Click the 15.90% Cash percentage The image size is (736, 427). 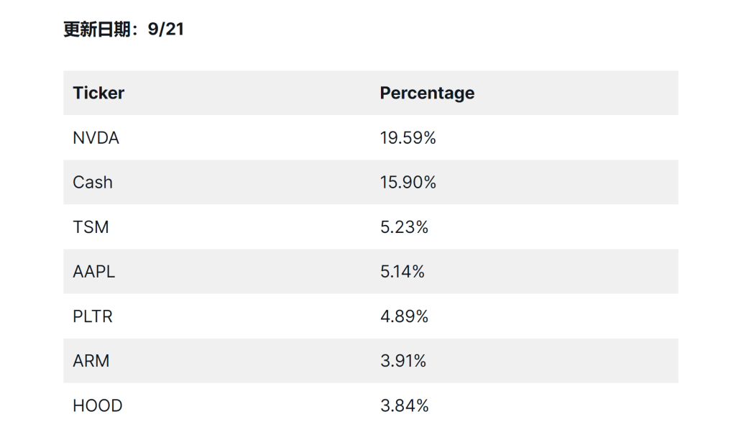408,183
